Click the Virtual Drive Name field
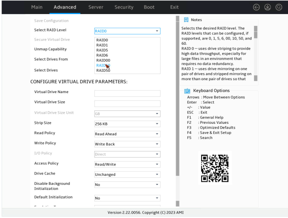This screenshot has width=288, height=218. 127,93
